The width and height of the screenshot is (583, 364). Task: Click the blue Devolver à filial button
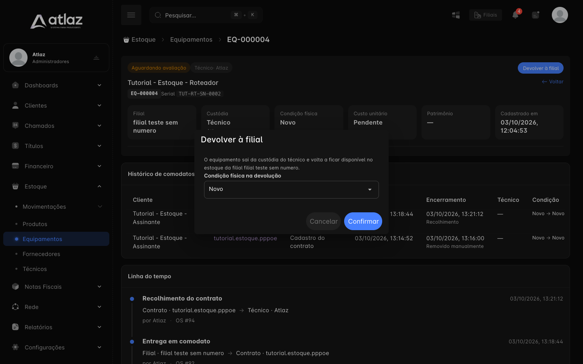click(x=540, y=68)
